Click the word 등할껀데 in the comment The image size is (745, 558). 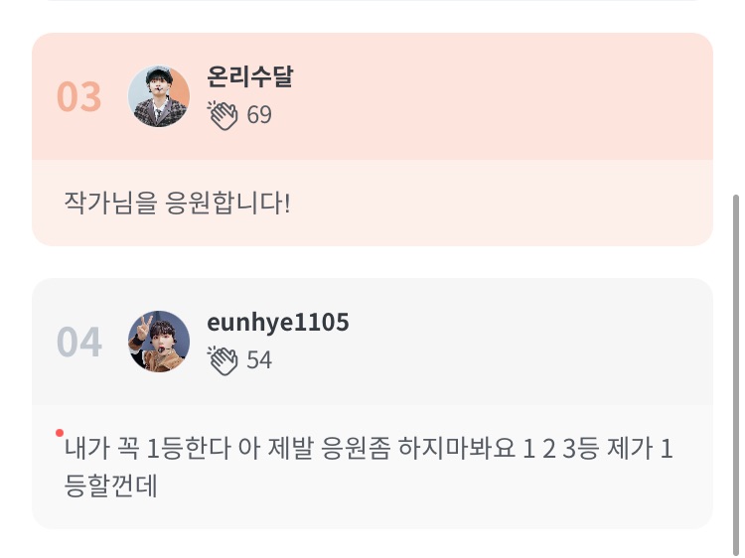coord(111,488)
